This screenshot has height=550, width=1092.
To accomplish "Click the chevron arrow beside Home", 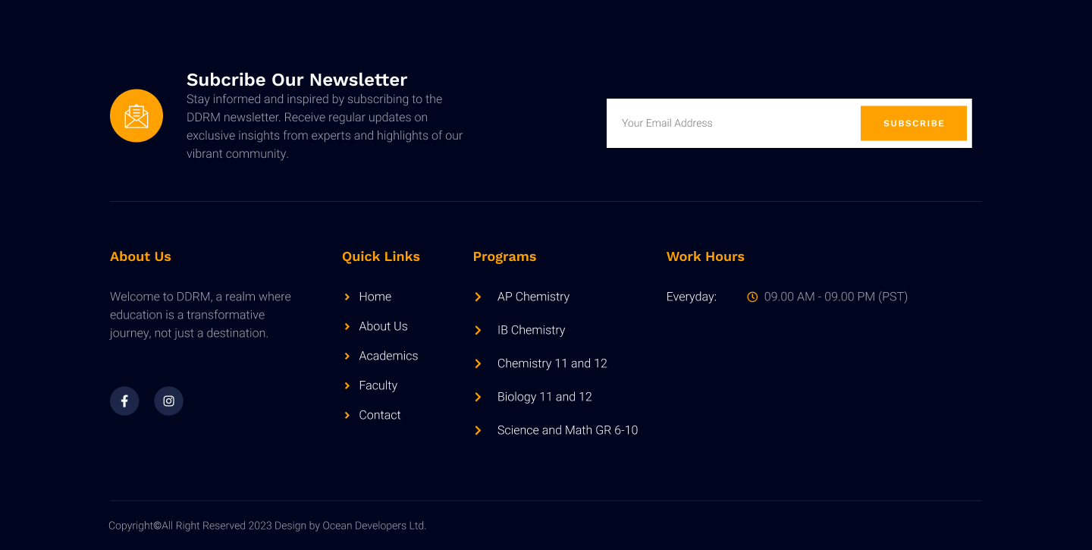I will point(347,297).
